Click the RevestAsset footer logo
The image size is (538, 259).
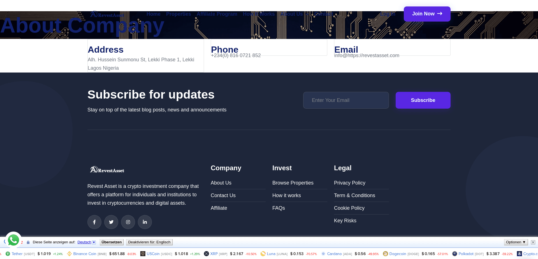107,169
